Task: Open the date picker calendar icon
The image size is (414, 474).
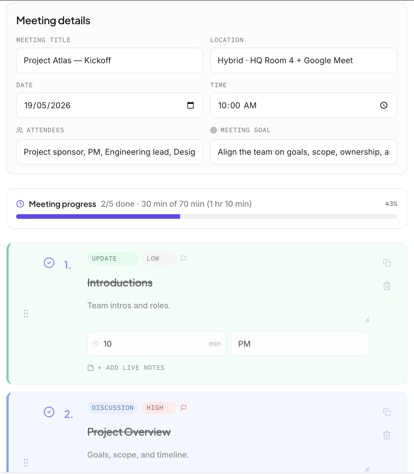Action: pos(191,105)
